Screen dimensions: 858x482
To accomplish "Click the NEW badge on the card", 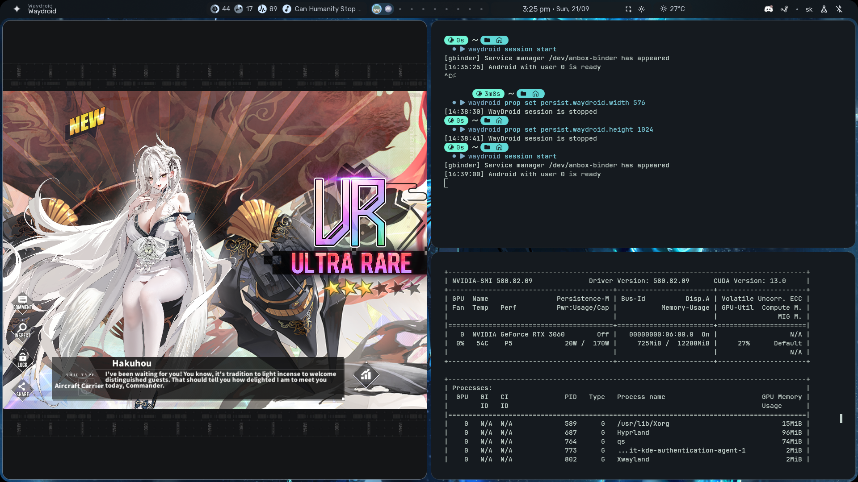I will pos(87,121).
